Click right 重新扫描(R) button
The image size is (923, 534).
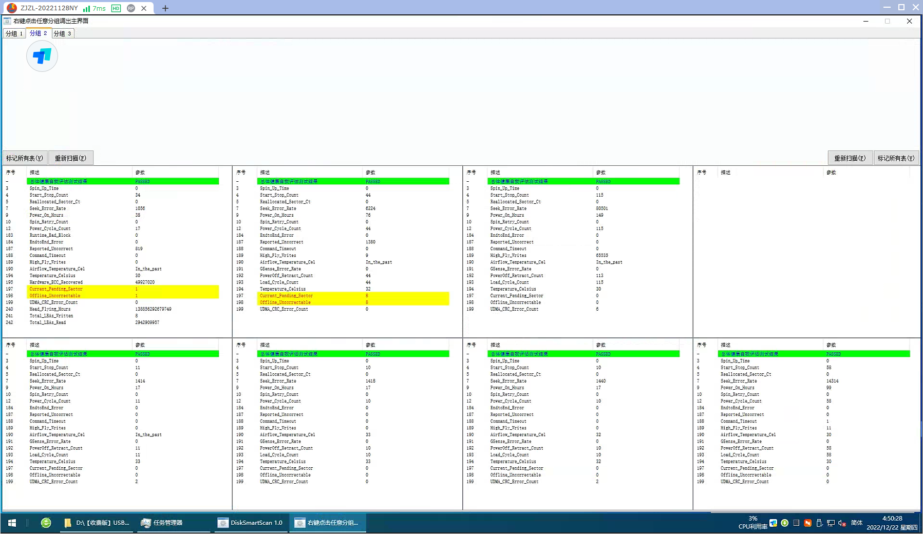(850, 158)
